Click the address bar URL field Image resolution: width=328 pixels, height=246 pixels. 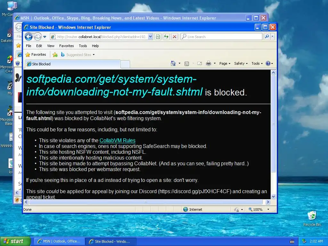pos(102,37)
